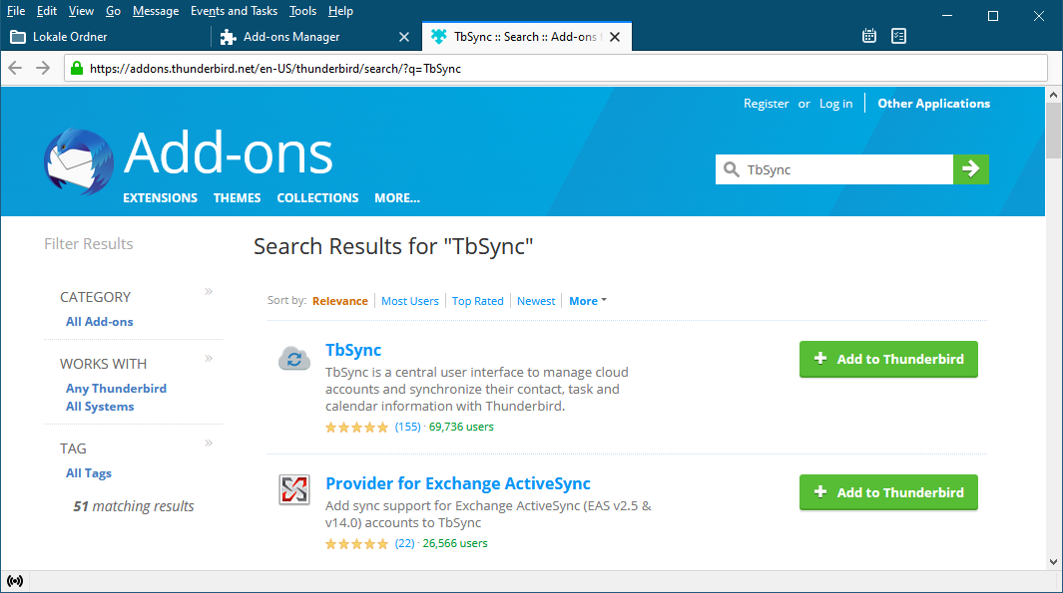Collapse the WORKS WITH filter section
The image size is (1063, 593).
209,358
